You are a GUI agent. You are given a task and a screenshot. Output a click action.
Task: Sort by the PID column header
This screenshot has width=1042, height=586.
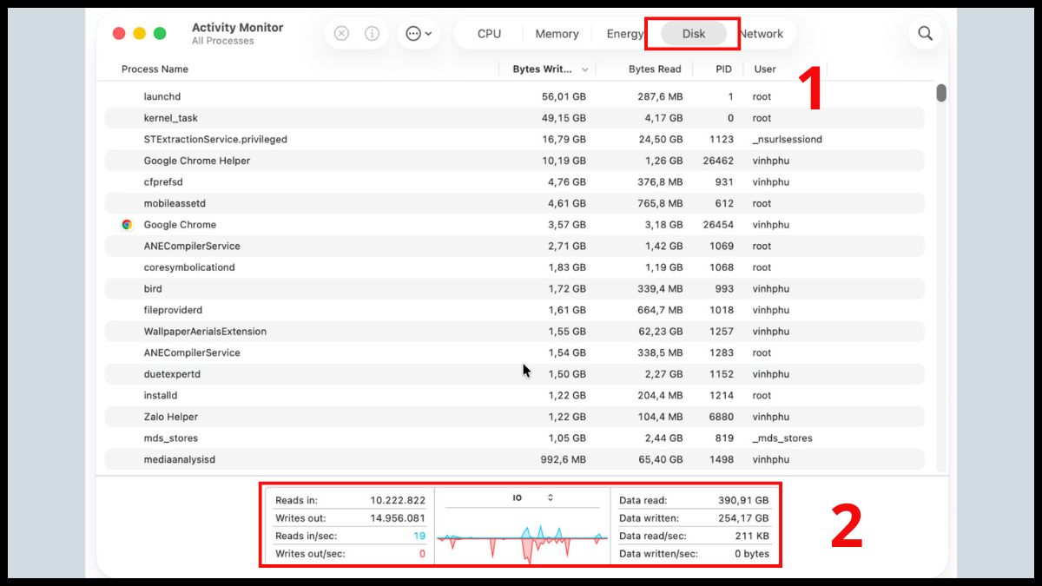pos(723,69)
